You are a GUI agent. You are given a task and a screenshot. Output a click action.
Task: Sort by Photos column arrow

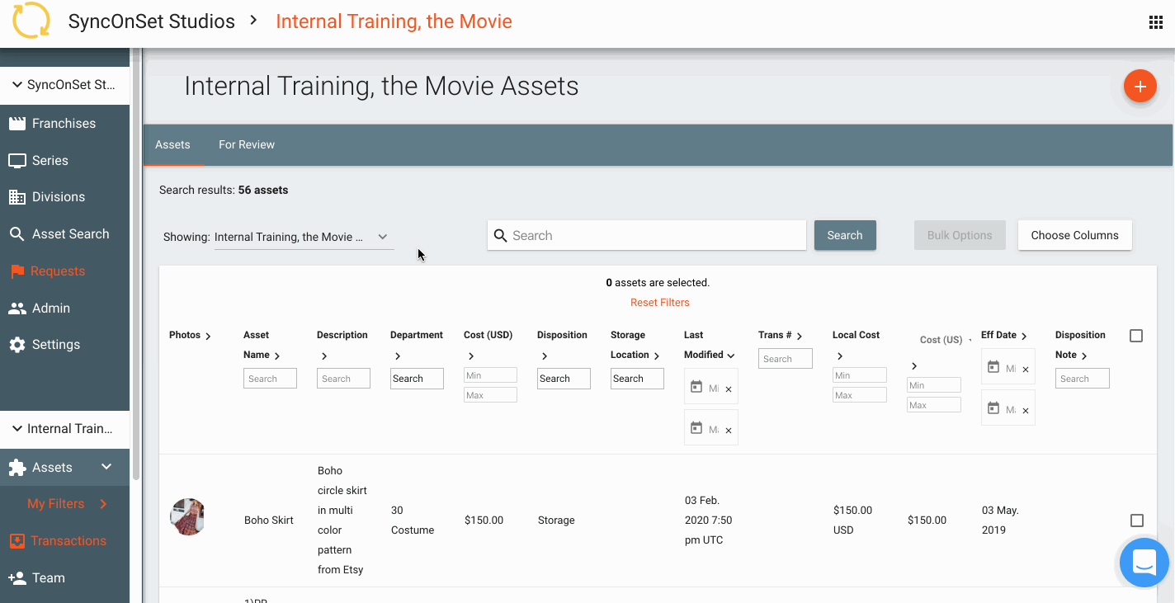click(x=208, y=337)
